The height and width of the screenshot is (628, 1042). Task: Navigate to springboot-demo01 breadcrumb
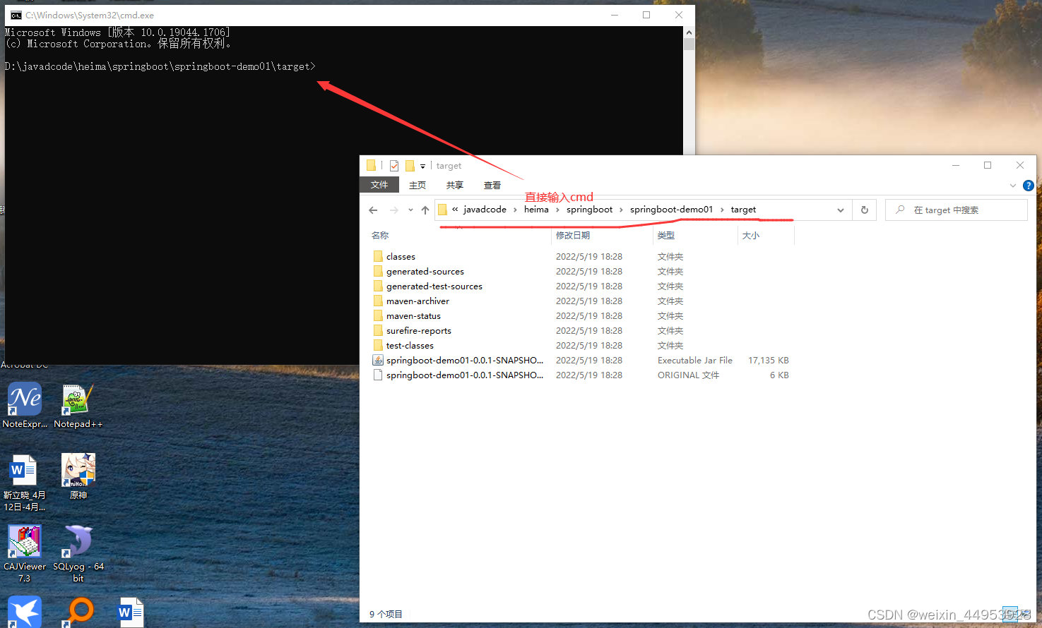[x=671, y=210]
